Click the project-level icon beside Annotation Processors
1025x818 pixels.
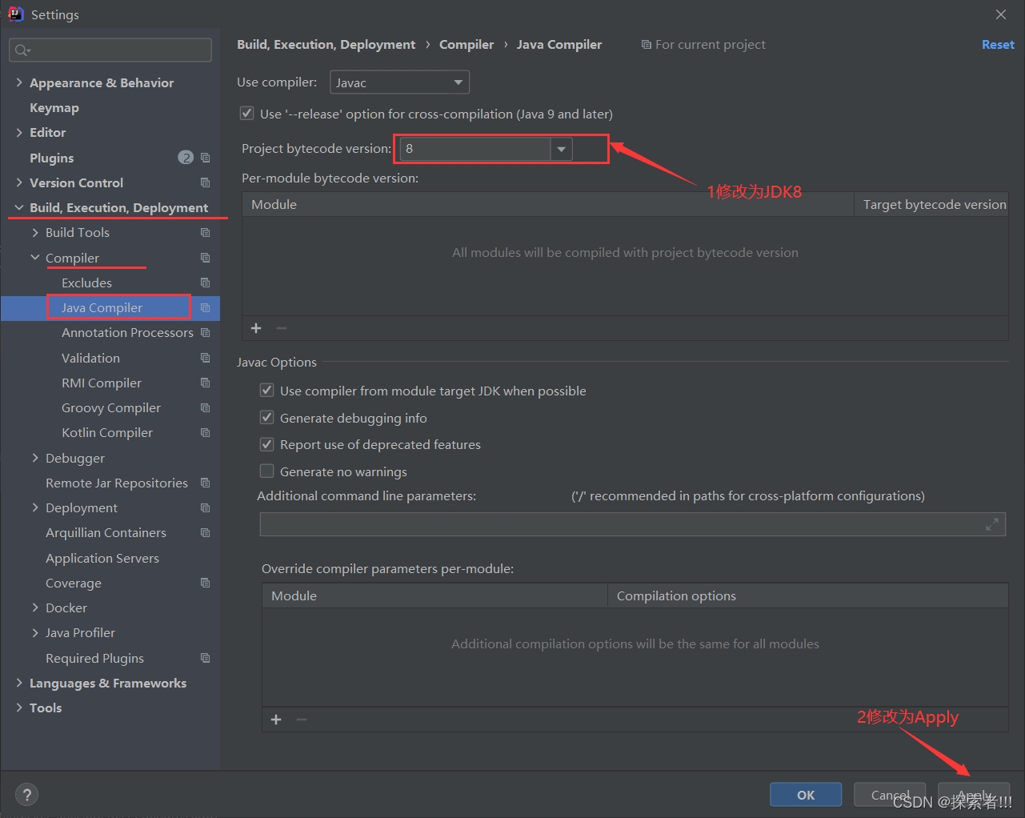pos(206,332)
